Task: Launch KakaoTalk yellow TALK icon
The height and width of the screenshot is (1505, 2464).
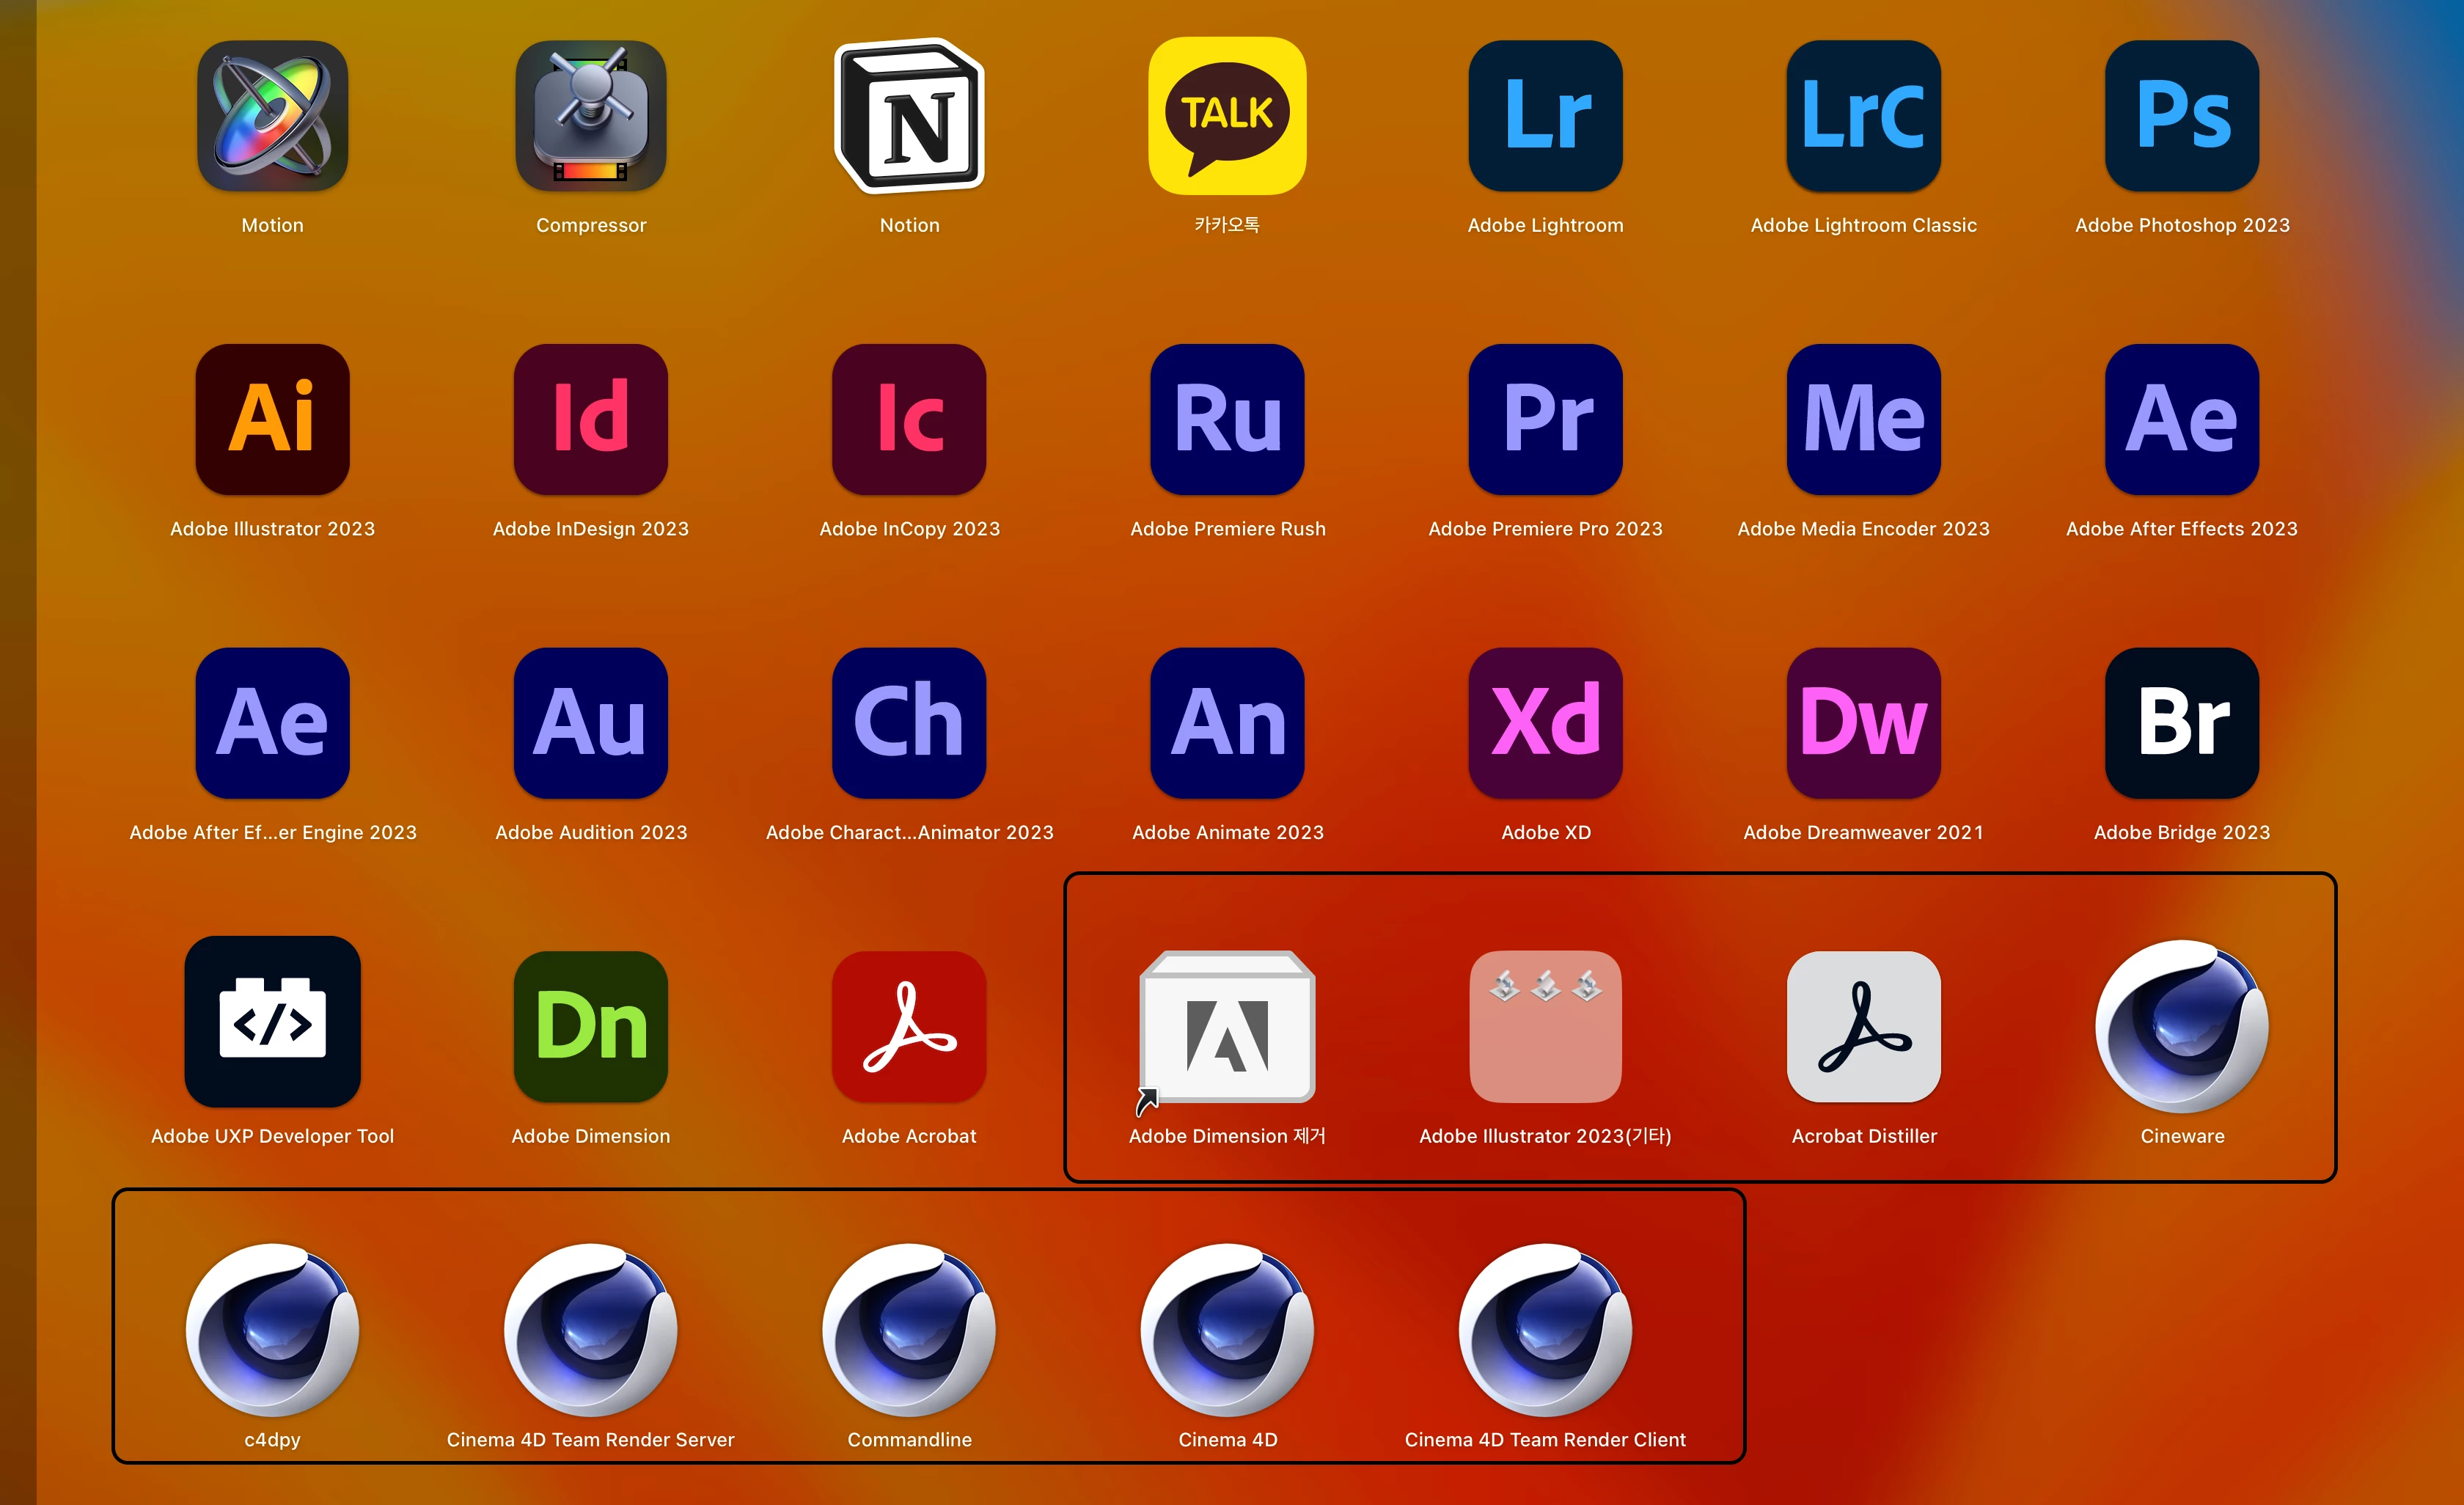Action: [x=1227, y=117]
